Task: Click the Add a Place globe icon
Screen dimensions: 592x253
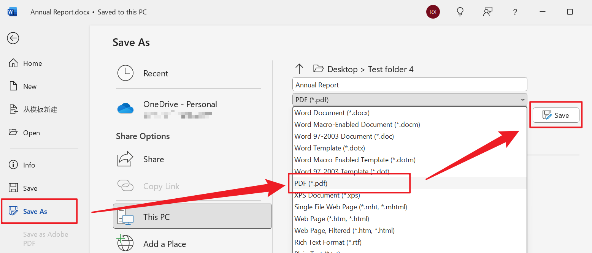Action: coord(125,243)
